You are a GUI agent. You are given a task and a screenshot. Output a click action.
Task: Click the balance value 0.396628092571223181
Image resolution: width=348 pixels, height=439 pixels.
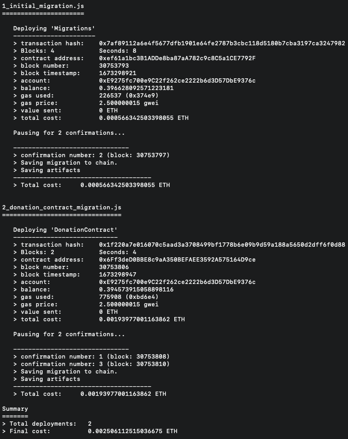pyautogui.click(x=136, y=88)
